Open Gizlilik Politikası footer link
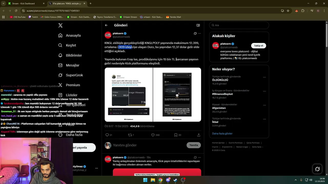 [x=235, y=143]
